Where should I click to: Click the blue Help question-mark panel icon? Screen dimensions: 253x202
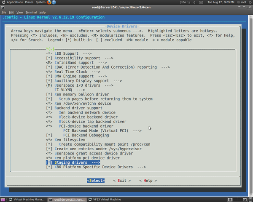[54, 2]
